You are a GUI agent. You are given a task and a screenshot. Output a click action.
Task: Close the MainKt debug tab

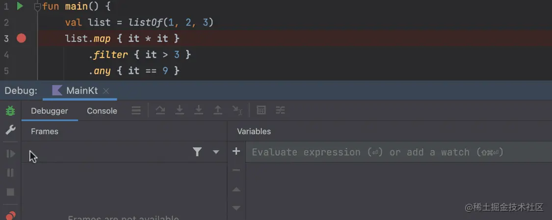(x=105, y=91)
